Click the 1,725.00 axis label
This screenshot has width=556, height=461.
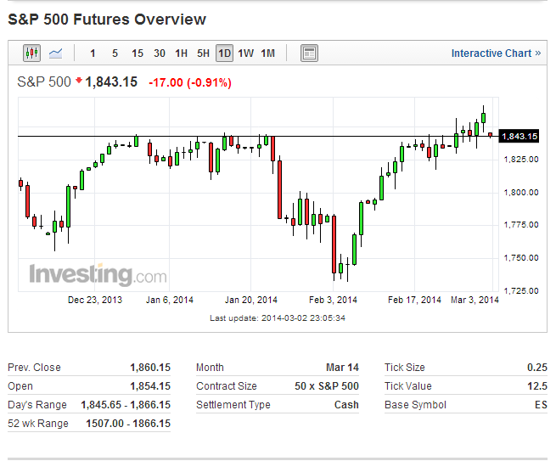(x=521, y=291)
